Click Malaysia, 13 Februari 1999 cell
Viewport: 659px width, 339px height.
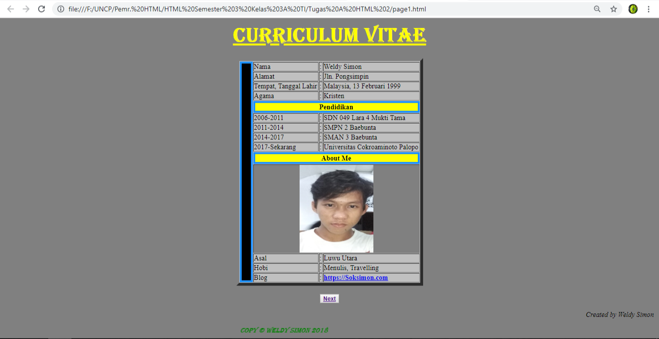371,86
